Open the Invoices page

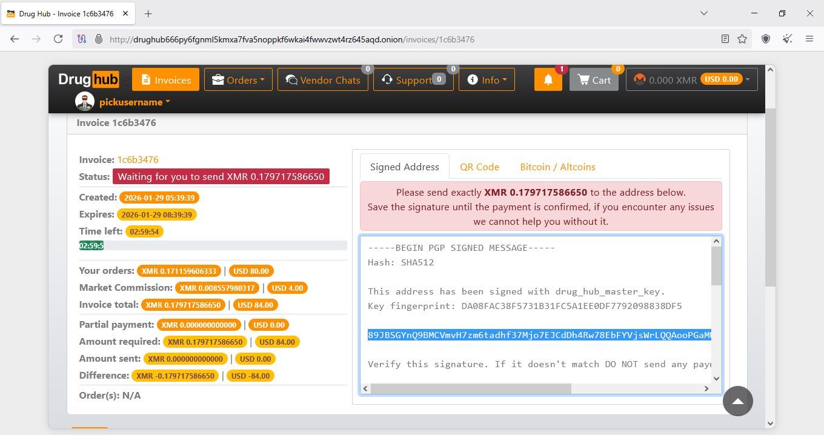click(x=165, y=79)
